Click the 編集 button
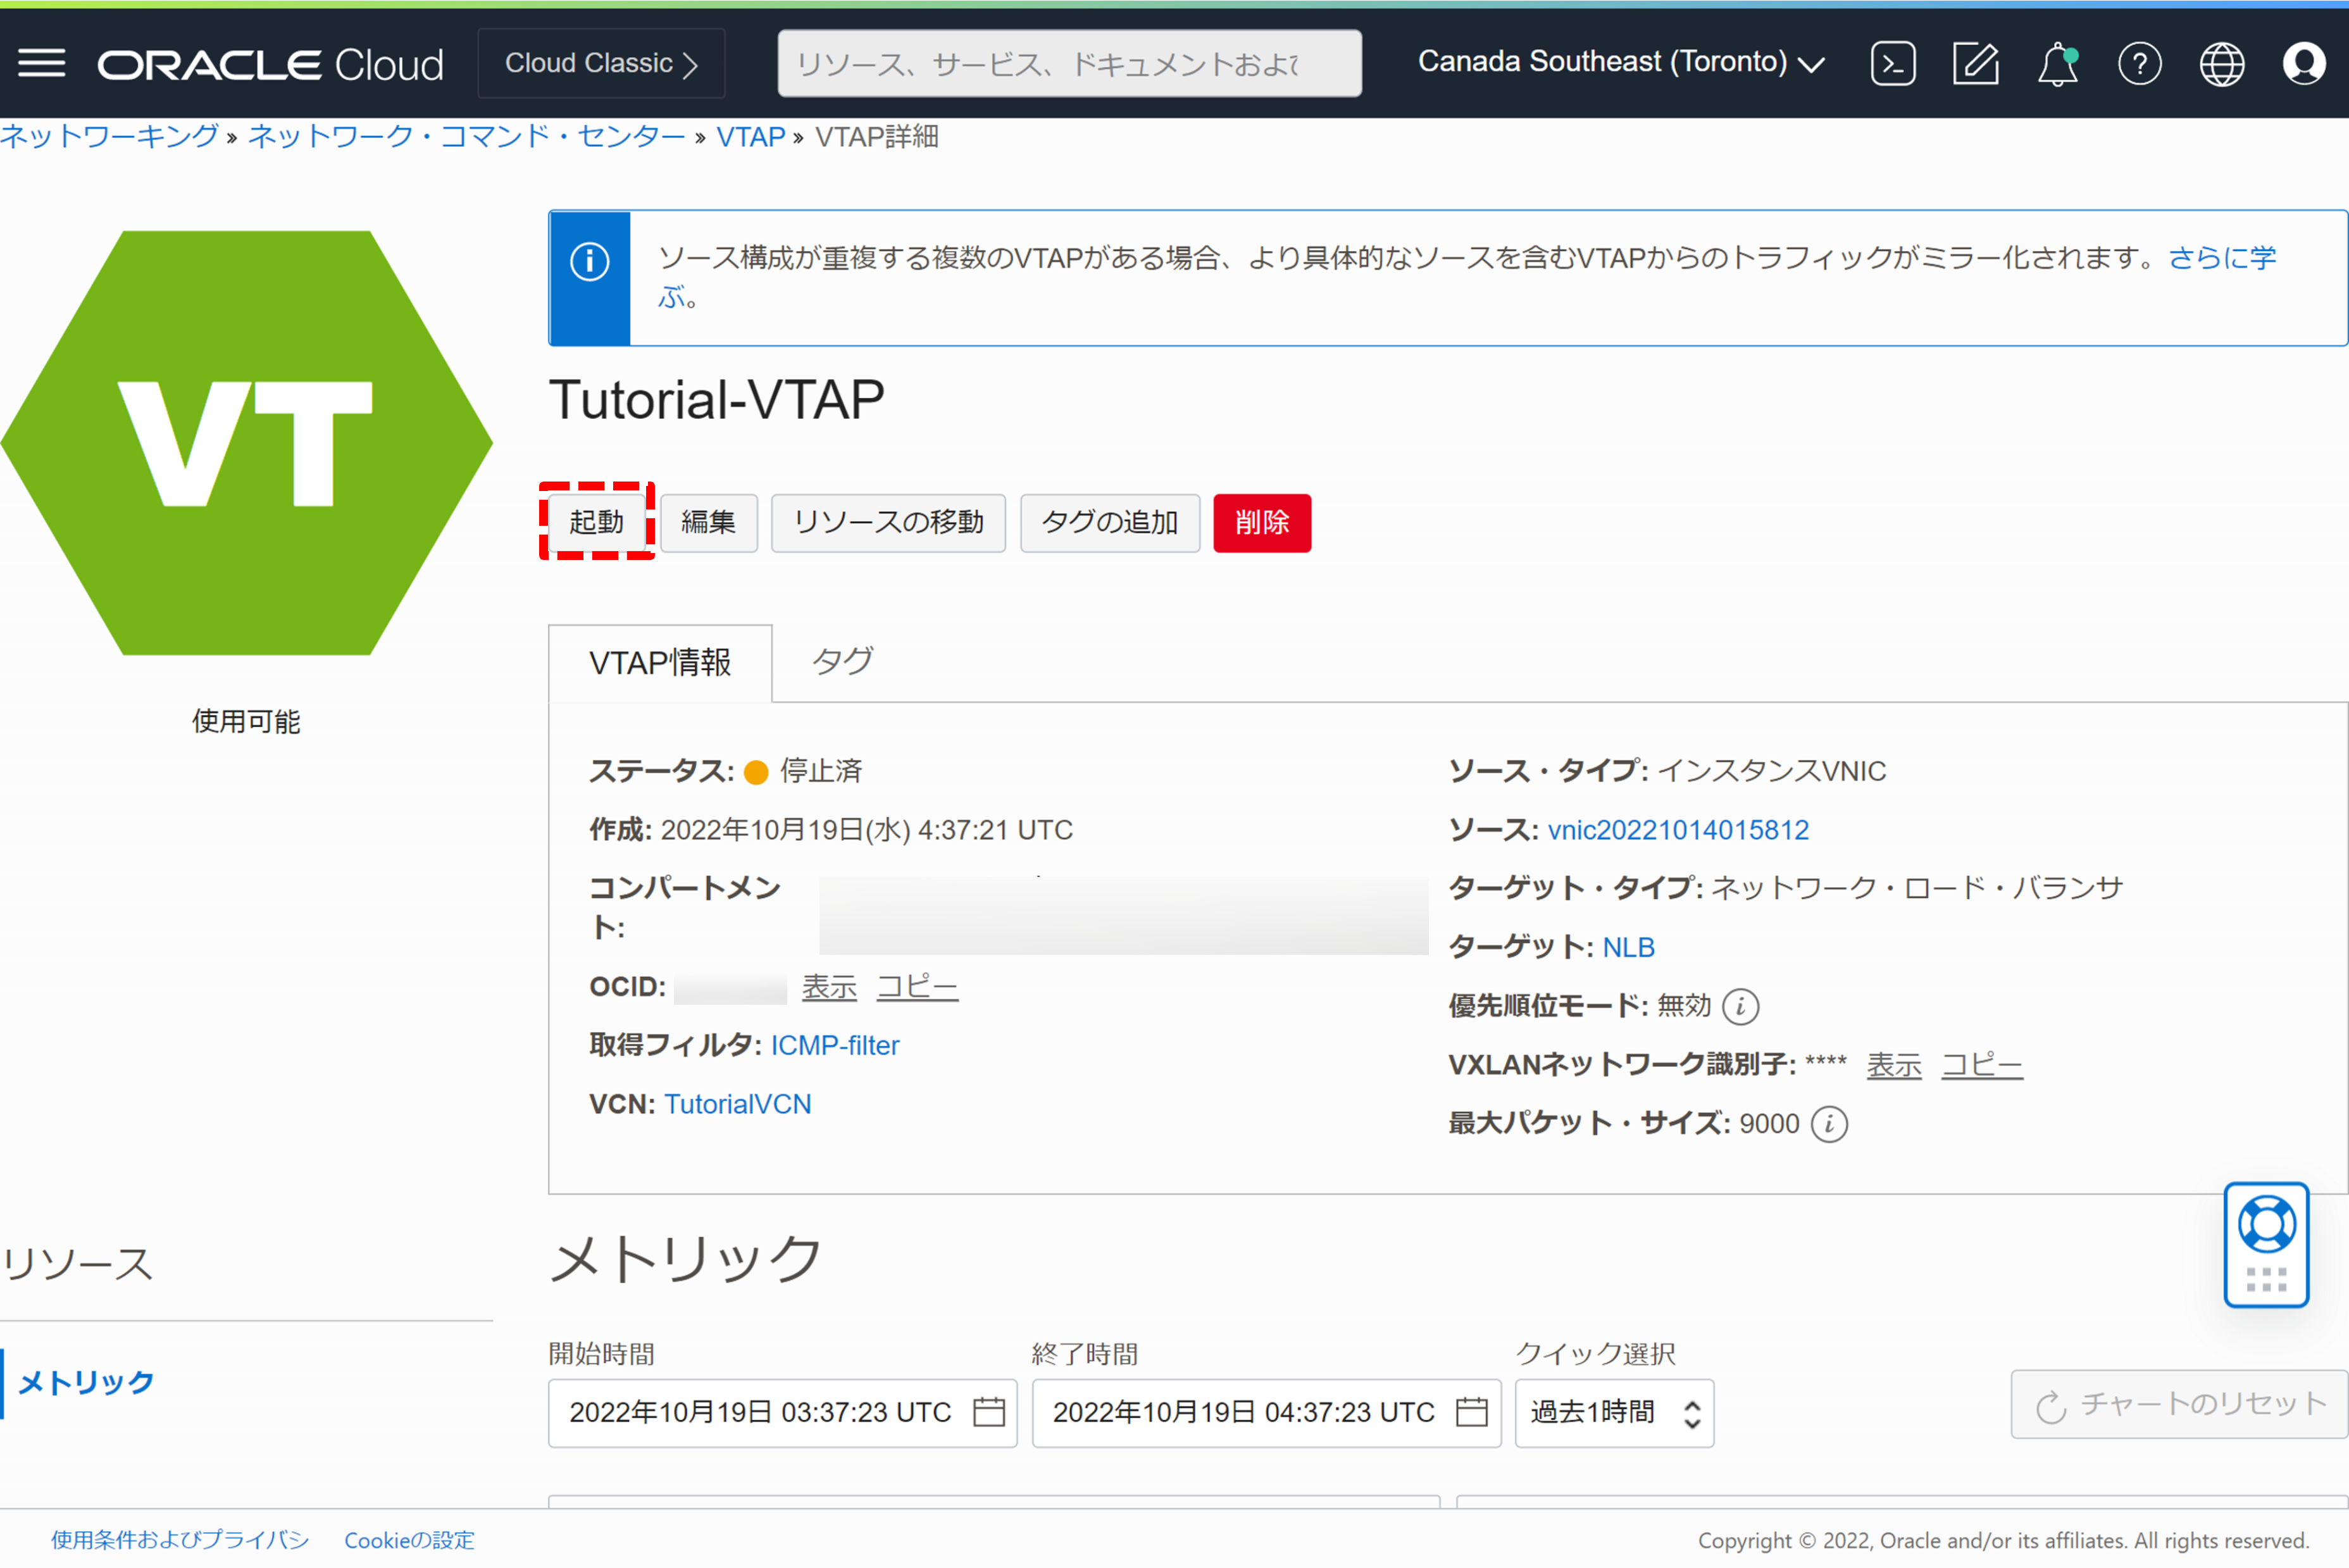The width and height of the screenshot is (2349, 1568). (708, 522)
